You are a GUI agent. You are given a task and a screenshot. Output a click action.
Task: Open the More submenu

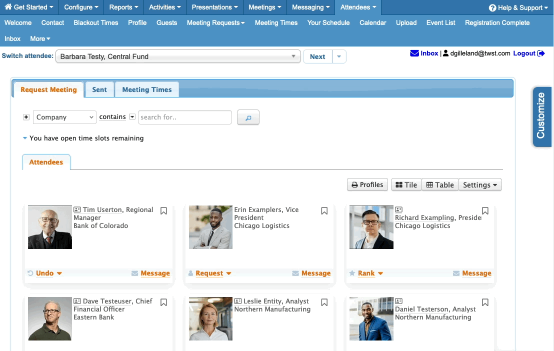point(40,39)
